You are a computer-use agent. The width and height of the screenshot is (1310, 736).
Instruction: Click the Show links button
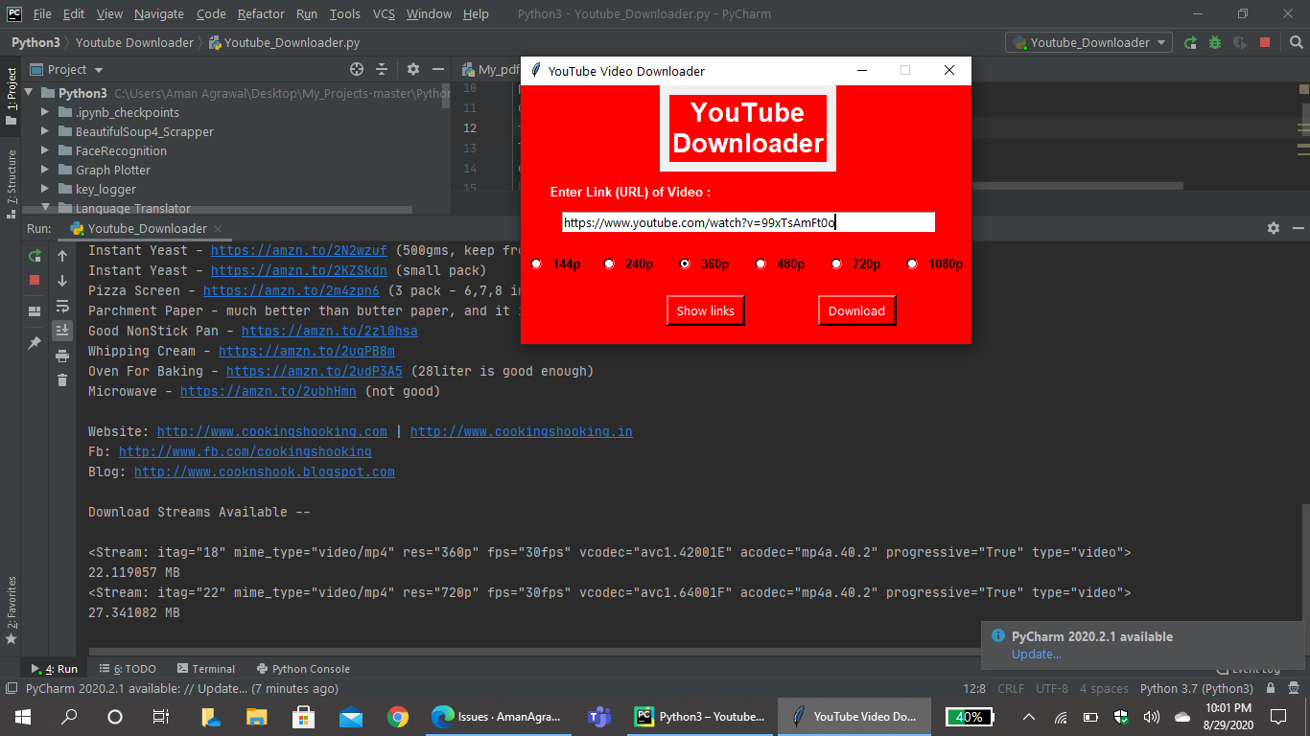click(x=705, y=310)
